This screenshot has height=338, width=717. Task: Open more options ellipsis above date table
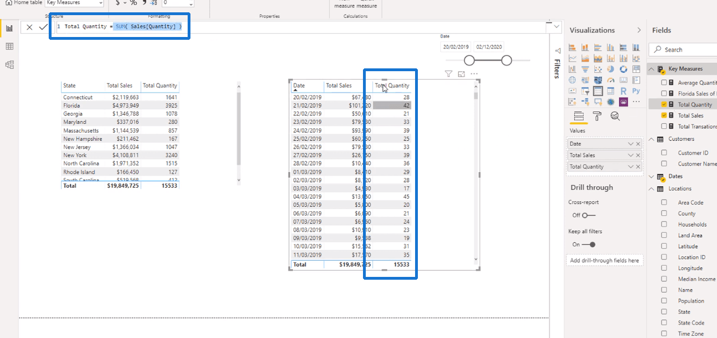pos(474,73)
